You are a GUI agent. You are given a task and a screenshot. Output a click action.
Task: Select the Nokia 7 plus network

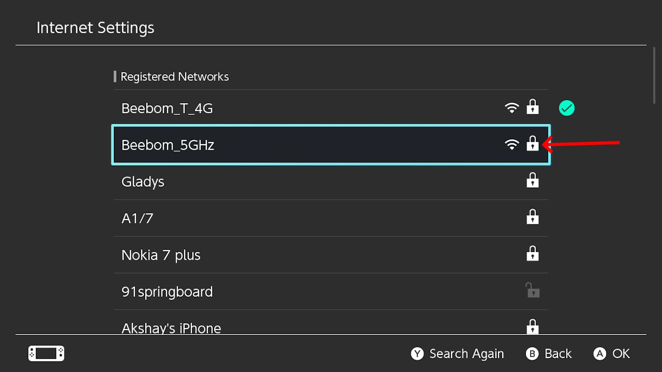coord(161,255)
